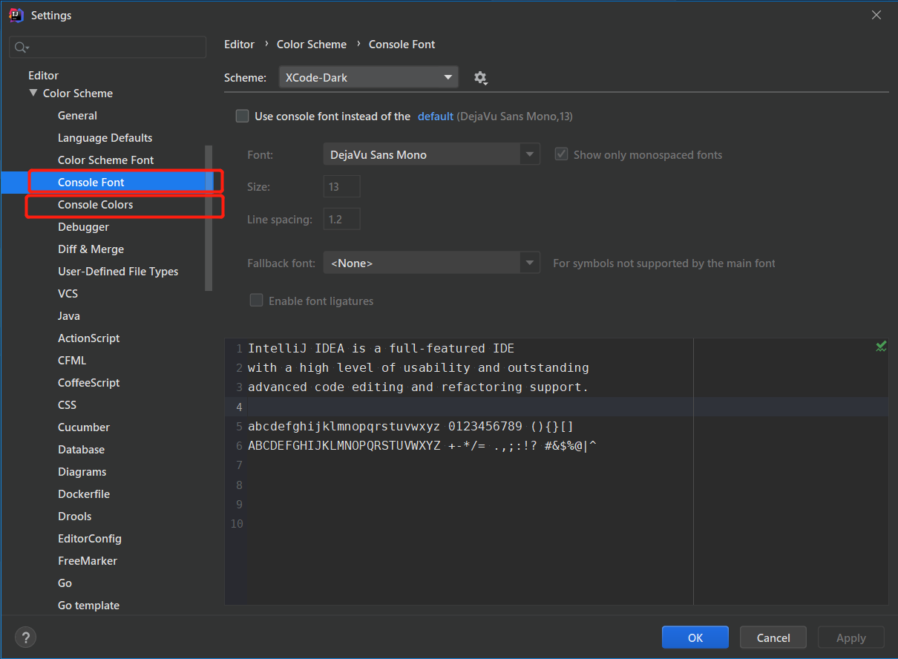
Task: Select CSS in the settings tree
Action: coord(68,405)
